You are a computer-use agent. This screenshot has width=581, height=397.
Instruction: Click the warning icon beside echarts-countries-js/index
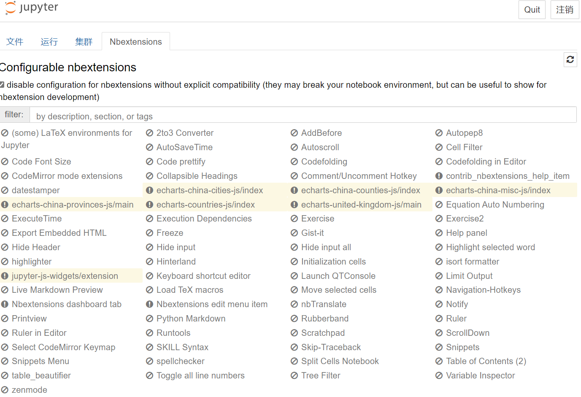click(149, 205)
